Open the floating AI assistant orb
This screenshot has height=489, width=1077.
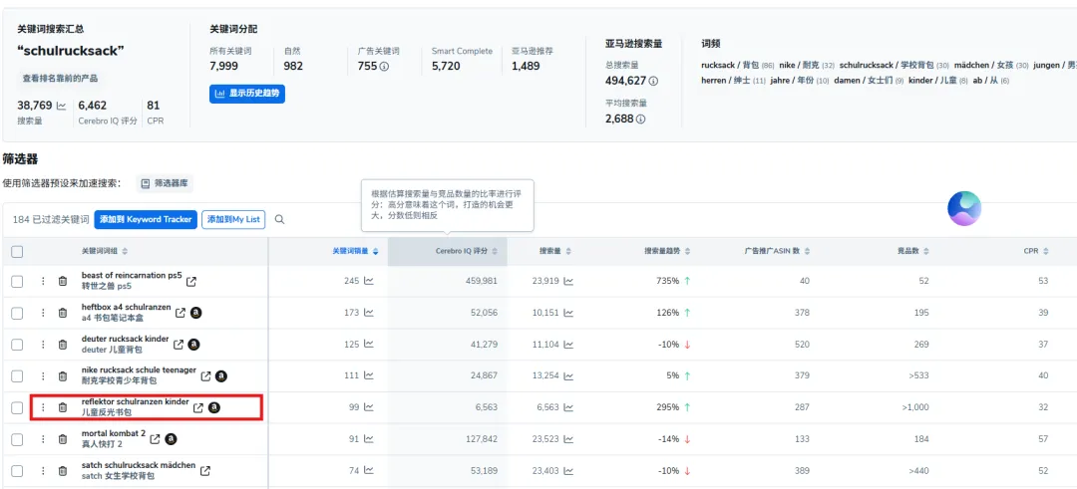964,208
